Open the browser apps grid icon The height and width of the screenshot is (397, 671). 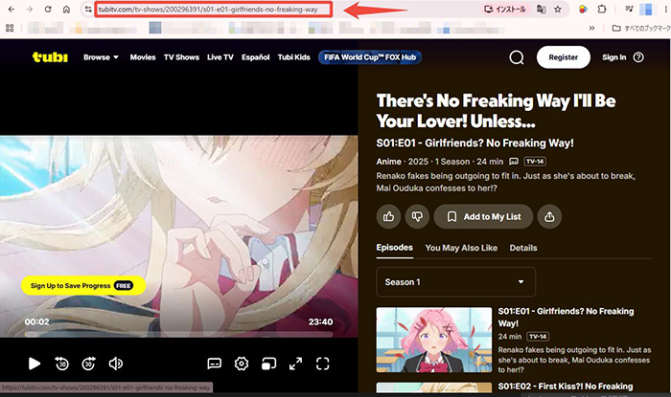10,28
